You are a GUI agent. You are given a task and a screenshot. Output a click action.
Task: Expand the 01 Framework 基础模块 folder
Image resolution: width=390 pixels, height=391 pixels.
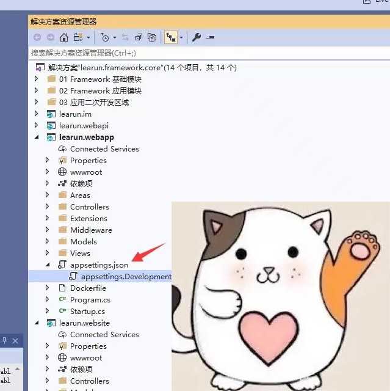point(37,79)
